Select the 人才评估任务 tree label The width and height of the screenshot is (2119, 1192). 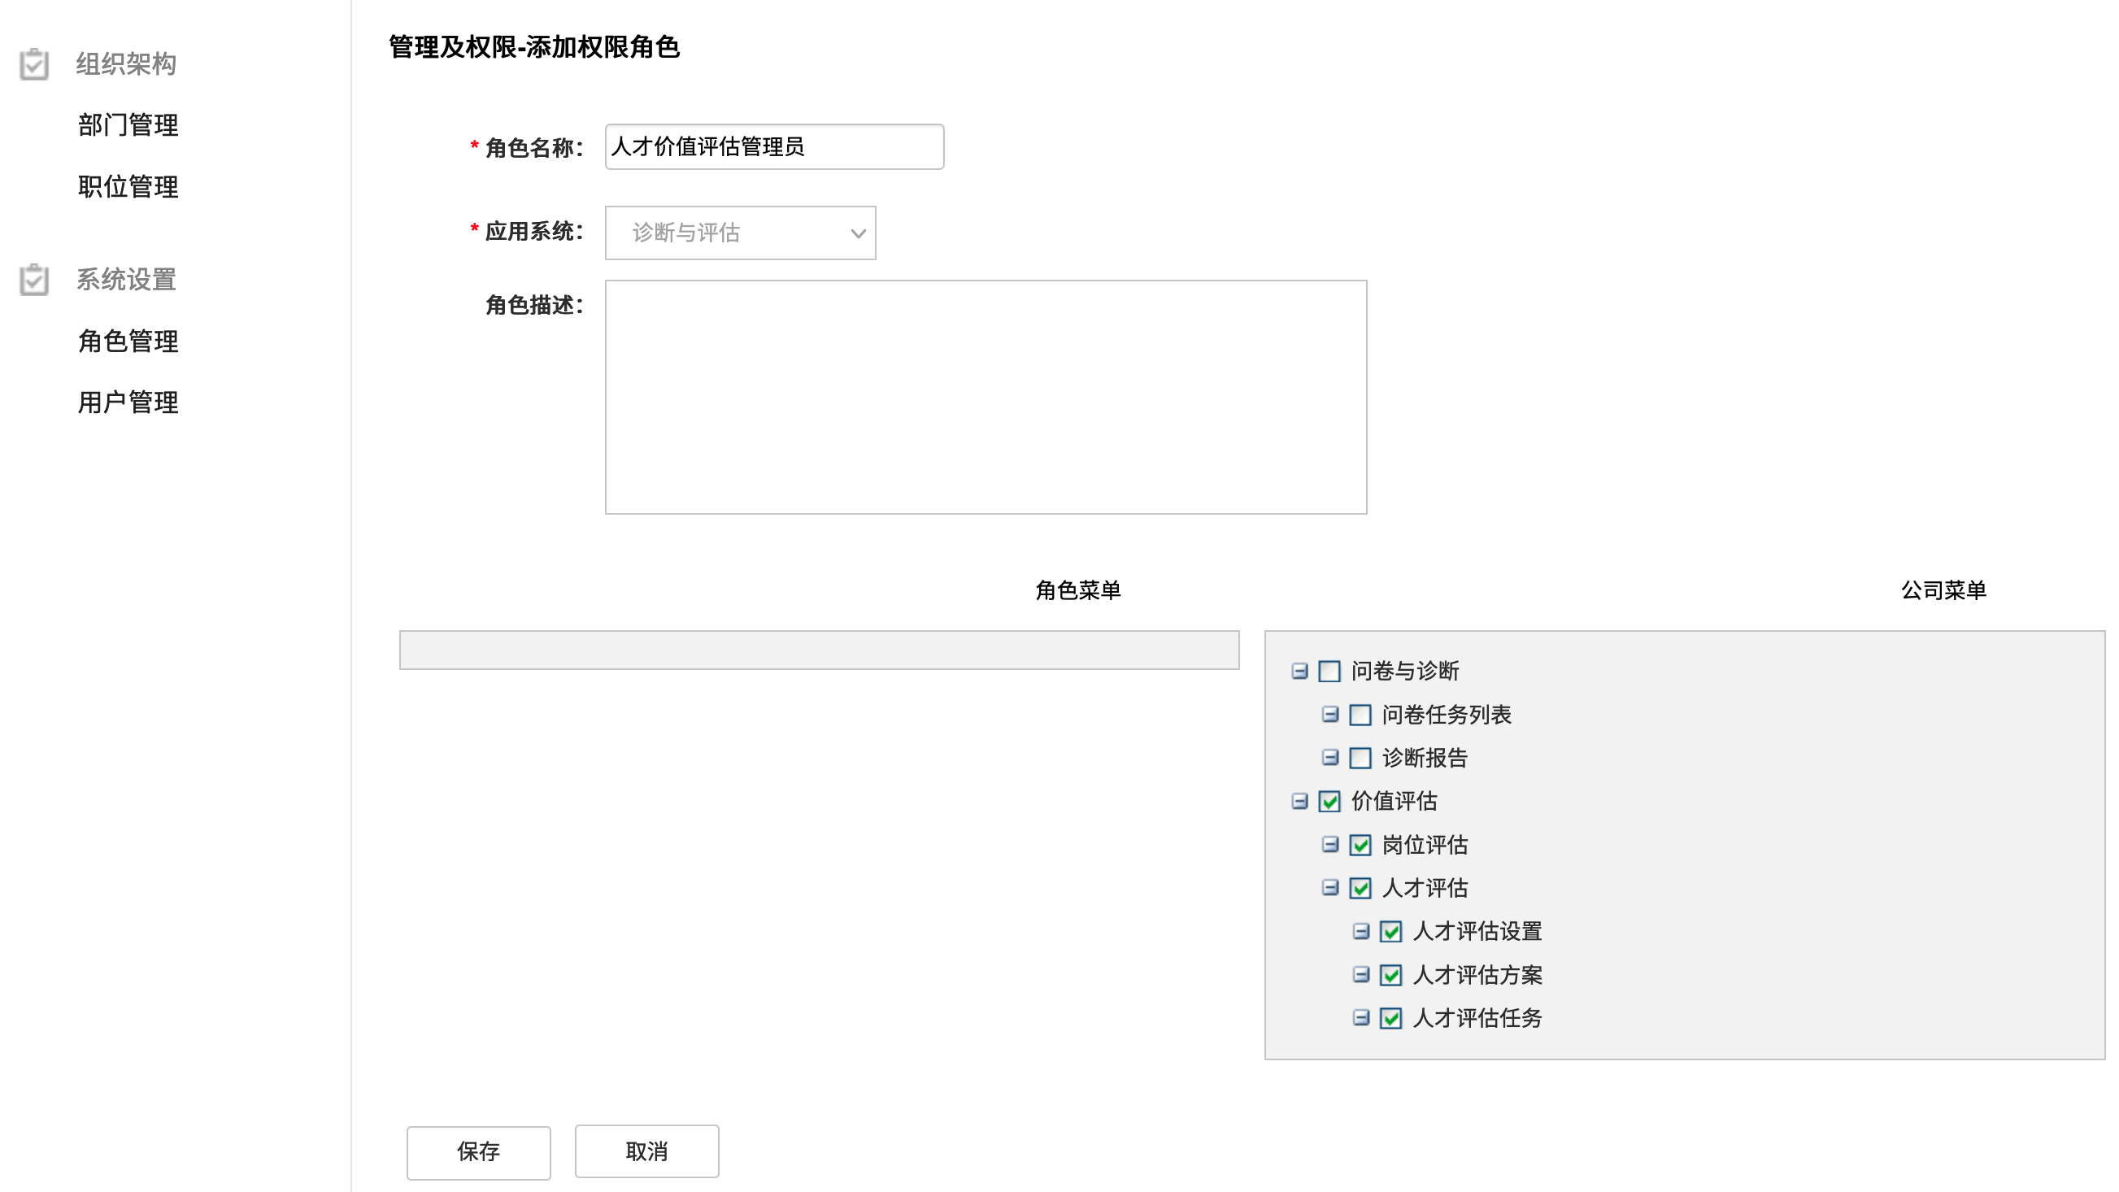point(1477,1019)
